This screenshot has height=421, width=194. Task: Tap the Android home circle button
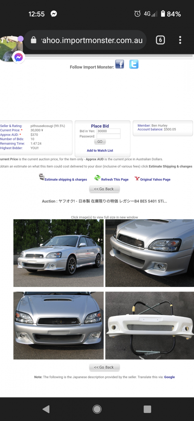97,409
